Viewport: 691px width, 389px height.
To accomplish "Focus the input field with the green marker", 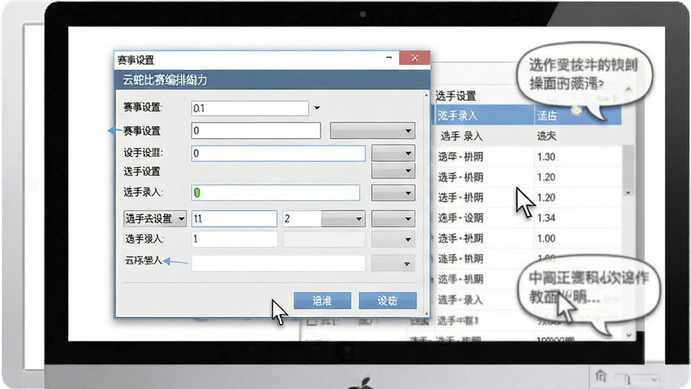I will click(x=275, y=192).
